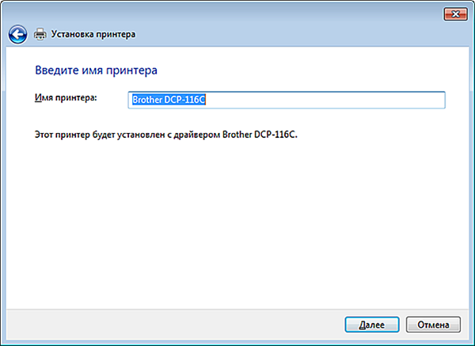Viewport: 475px width, 346px height.
Task: Go back using the blue arrow button
Action: tap(17, 34)
